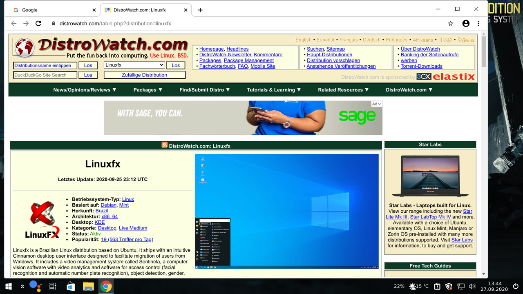Screen dimensions: 523x294
Task: Click the network tray icon
Action: tap(460, 286)
